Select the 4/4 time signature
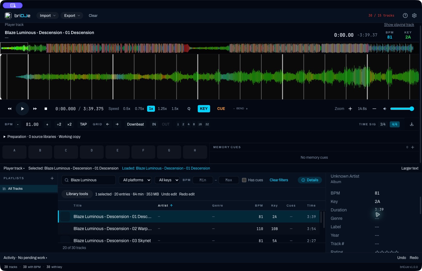 point(395,124)
